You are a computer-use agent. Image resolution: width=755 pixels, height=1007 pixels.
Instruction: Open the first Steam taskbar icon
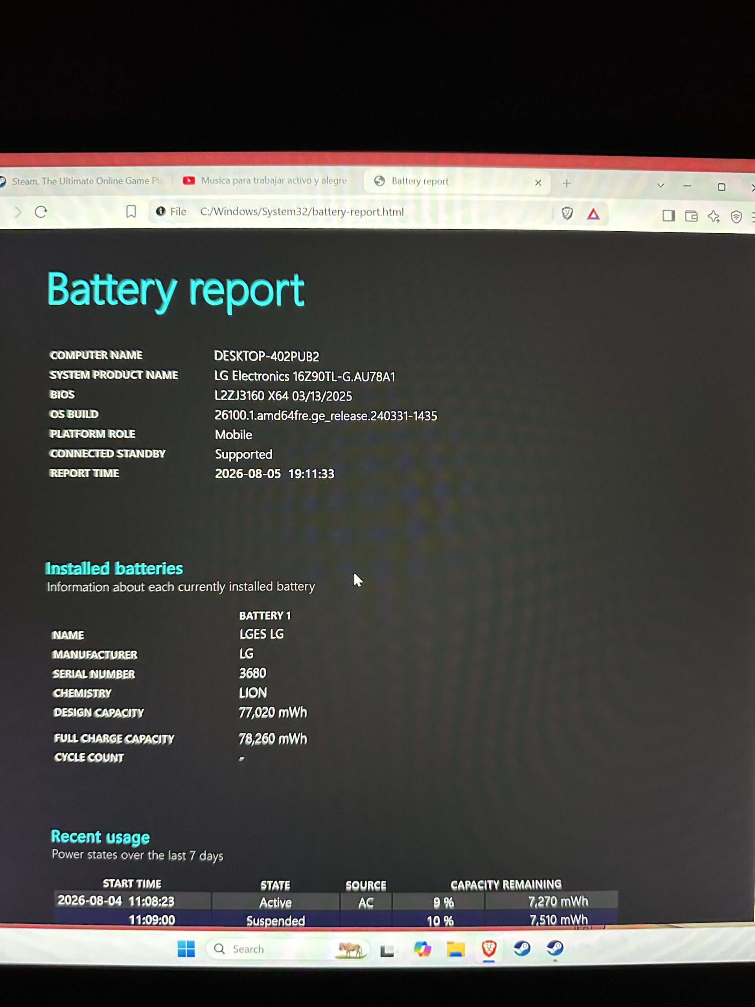tap(522, 948)
